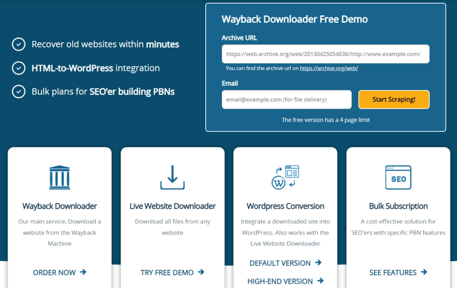Click the Wordpress Conversion card title
This screenshot has width=457, height=288.
[x=285, y=206]
